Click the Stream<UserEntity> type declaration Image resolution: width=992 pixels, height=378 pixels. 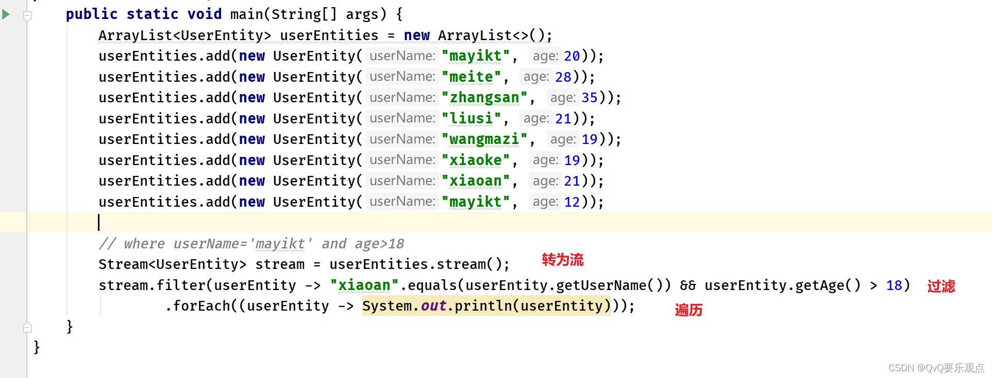click(173, 264)
